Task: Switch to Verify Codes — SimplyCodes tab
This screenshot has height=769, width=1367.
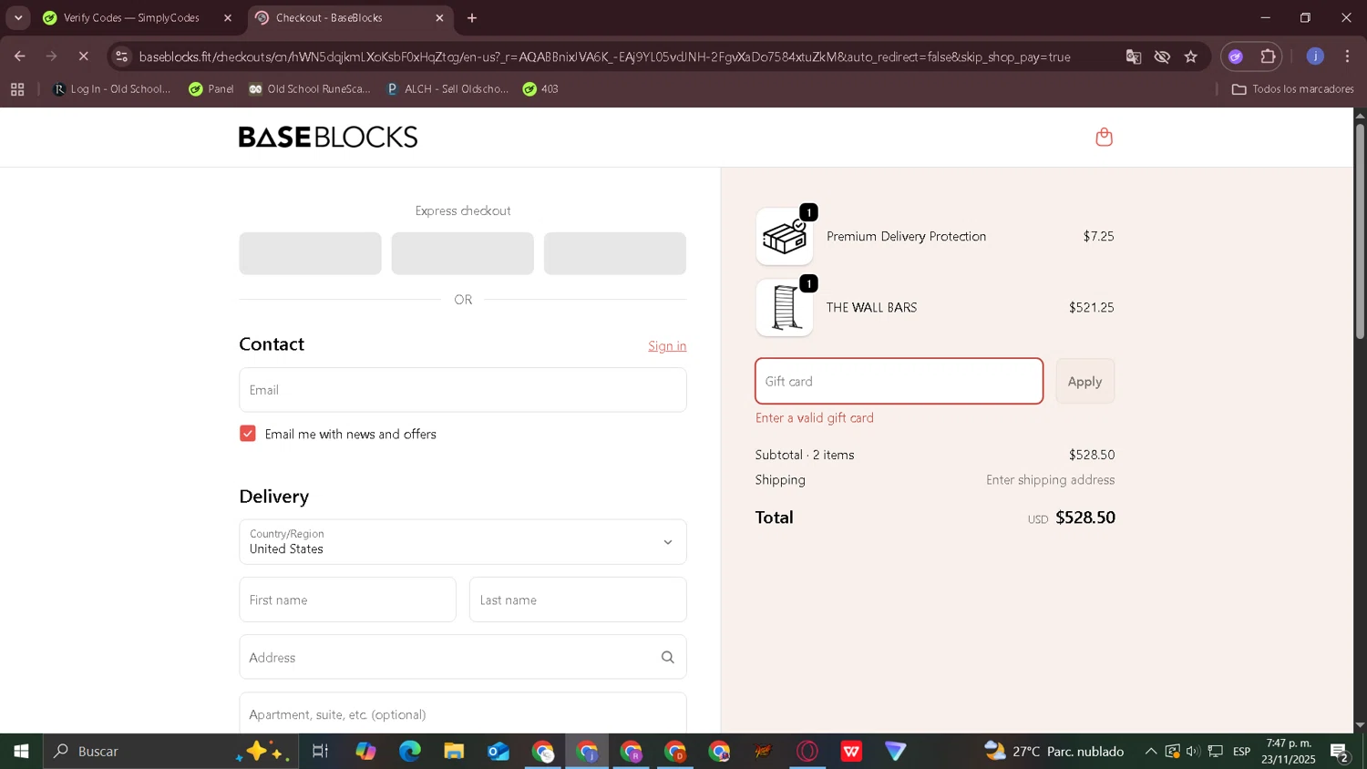Action: [x=131, y=18]
